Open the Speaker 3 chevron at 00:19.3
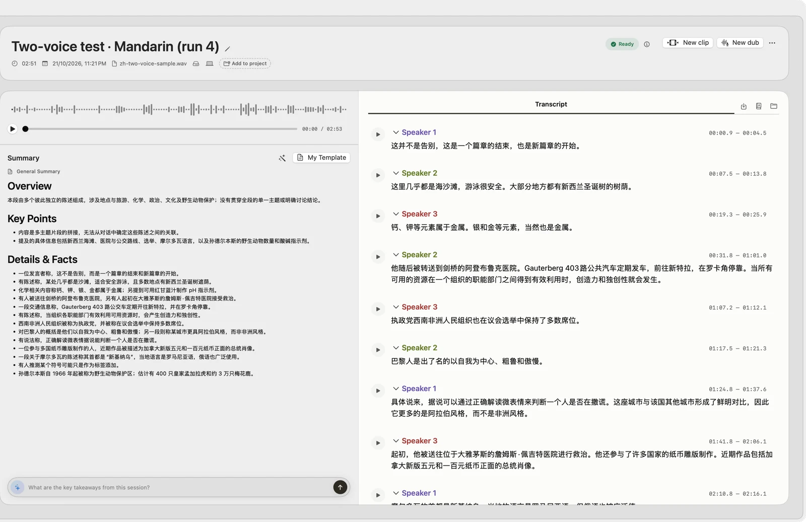 tap(396, 214)
